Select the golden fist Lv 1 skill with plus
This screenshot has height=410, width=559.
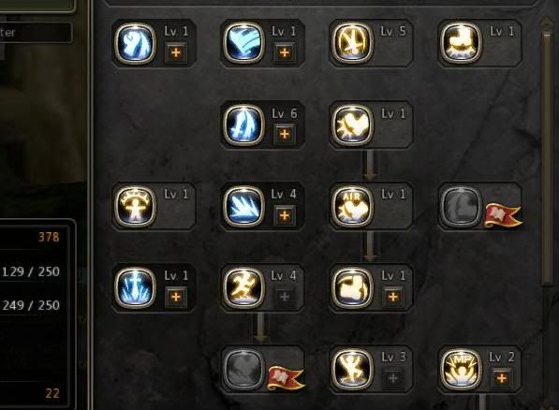coord(352,287)
